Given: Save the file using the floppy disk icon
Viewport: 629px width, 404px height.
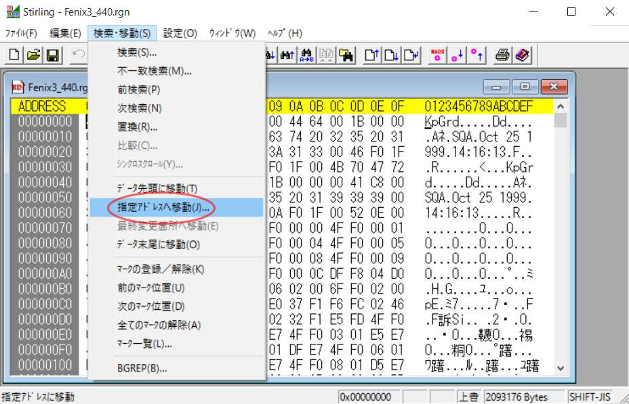Looking at the screenshot, I should pyautogui.click(x=53, y=55).
